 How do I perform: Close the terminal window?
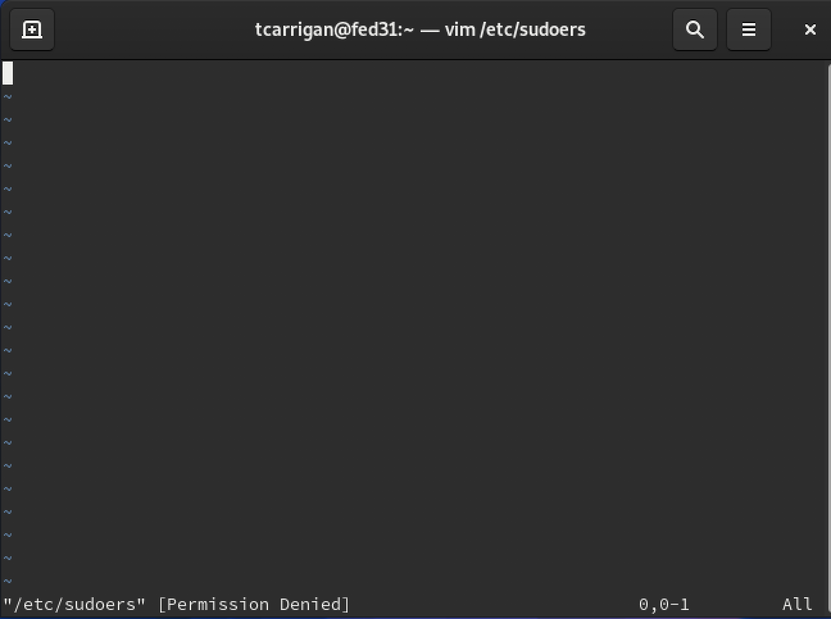[x=810, y=29]
